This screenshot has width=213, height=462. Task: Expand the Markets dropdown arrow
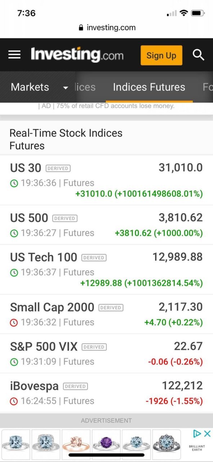[65, 88]
